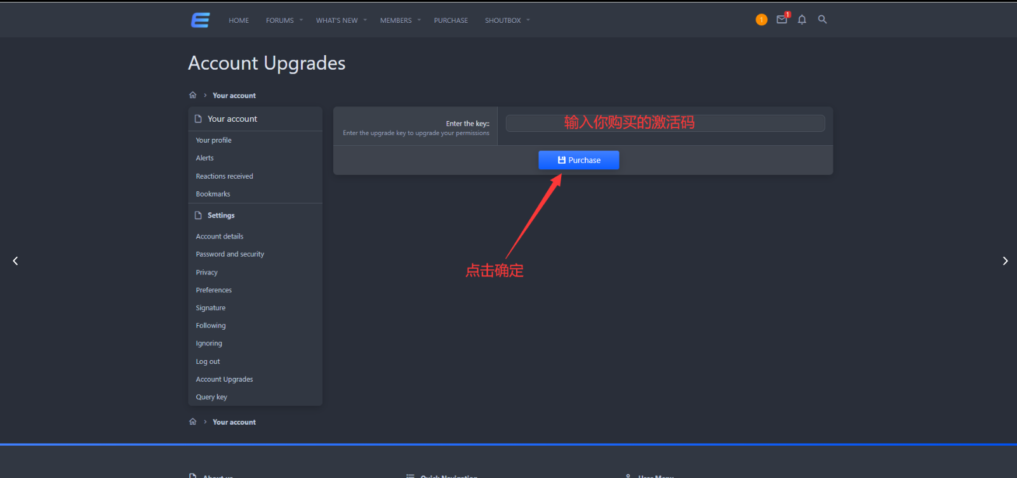Click the top breadcrumb home icon

[x=193, y=95]
